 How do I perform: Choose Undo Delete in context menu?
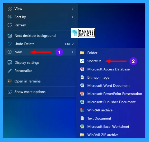(41, 44)
